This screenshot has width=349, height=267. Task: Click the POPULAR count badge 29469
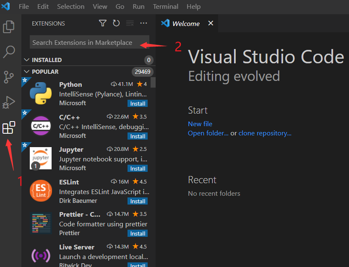(143, 72)
